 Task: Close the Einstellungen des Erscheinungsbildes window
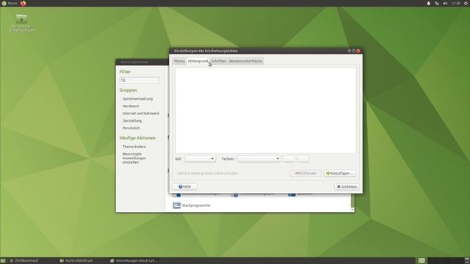(x=358, y=51)
